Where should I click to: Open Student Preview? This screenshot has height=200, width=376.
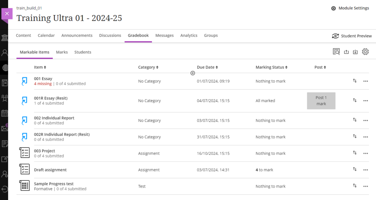pos(352,36)
